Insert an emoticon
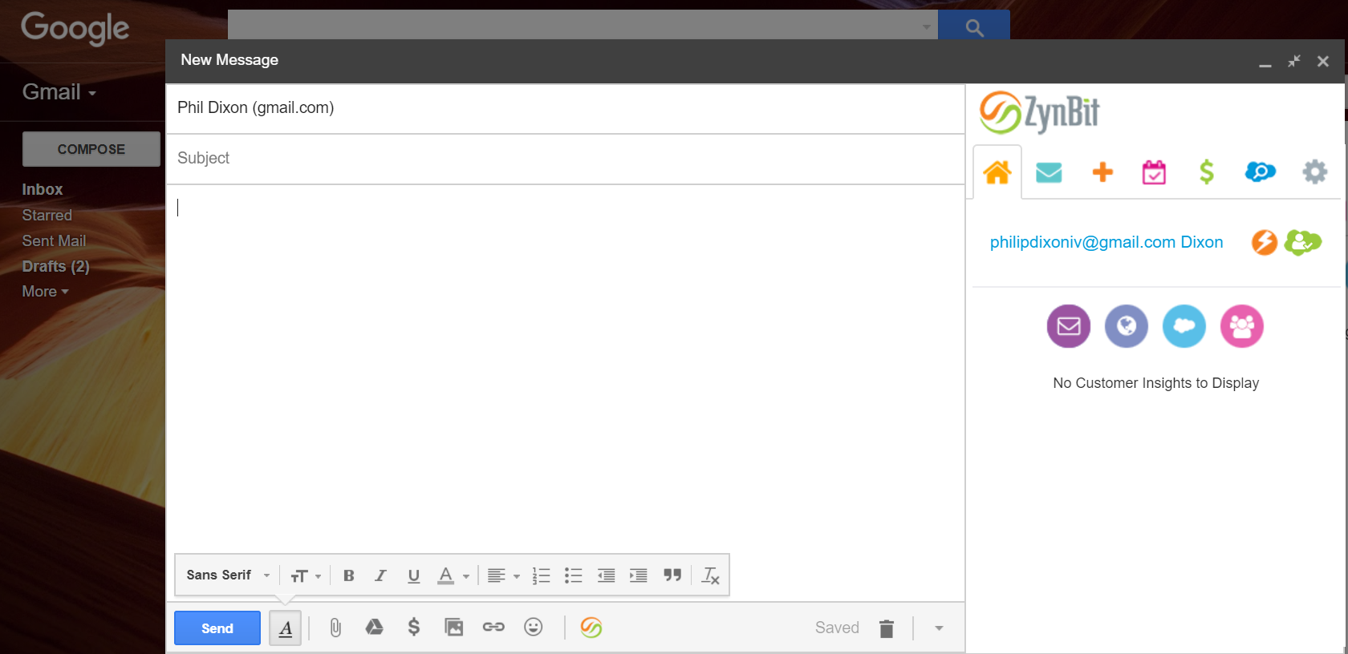Viewport: 1348px width, 654px height. pos(533,628)
